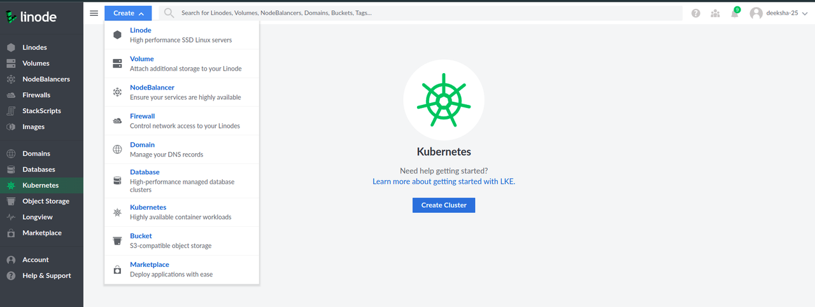This screenshot has width=815, height=307.
Task: Click the help question mark icon in the top bar
Action: [x=696, y=13]
